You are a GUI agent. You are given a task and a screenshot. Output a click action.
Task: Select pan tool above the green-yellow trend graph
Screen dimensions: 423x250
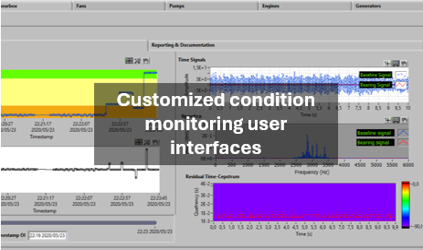(x=146, y=61)
